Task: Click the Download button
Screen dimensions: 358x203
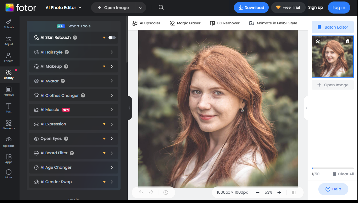Action: [x=251, y=8]
